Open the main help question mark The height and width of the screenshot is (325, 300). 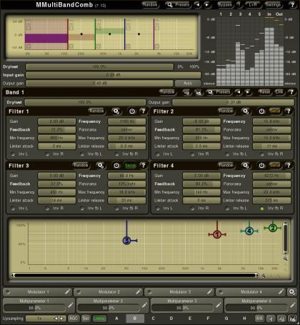292,5
